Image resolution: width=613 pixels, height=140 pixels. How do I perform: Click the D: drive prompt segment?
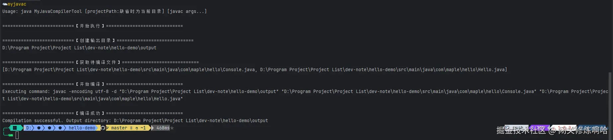pos(29,128)
